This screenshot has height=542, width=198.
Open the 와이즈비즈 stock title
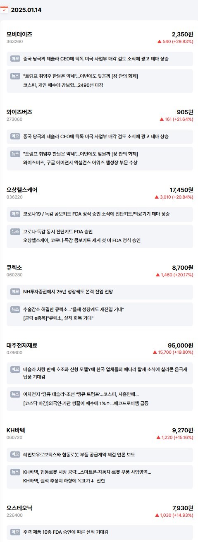point(19,112)
